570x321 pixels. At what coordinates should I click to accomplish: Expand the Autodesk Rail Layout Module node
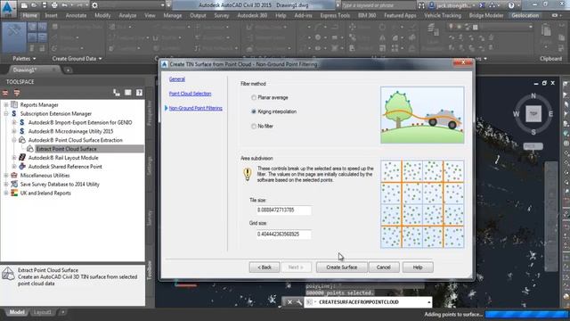(14, 158)
